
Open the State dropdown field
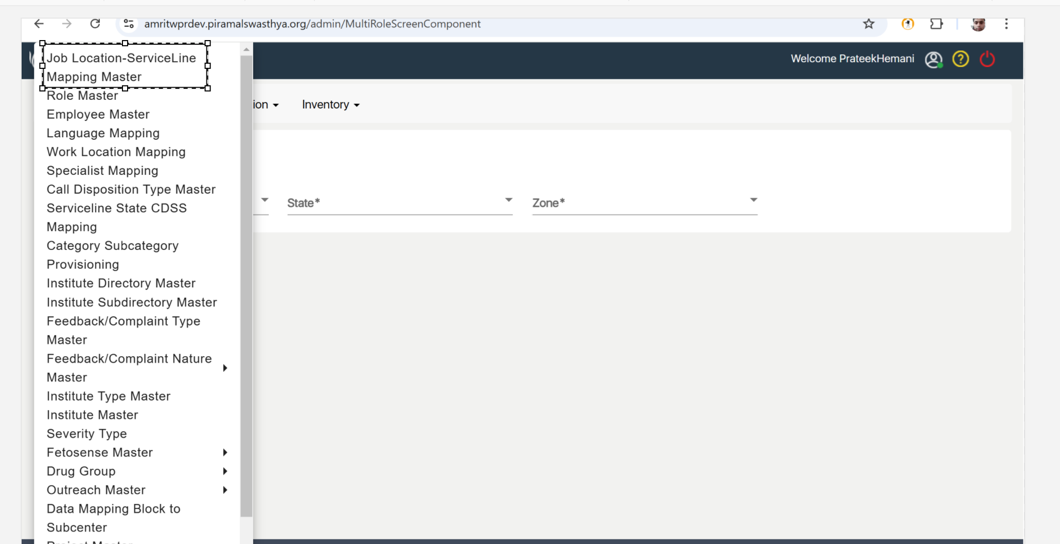click(x=400, y=203)
